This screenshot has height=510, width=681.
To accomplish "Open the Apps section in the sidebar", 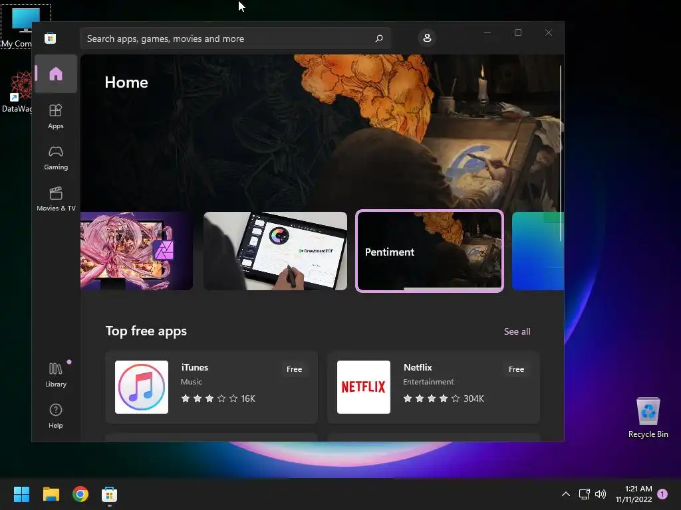I will (56, 116).
